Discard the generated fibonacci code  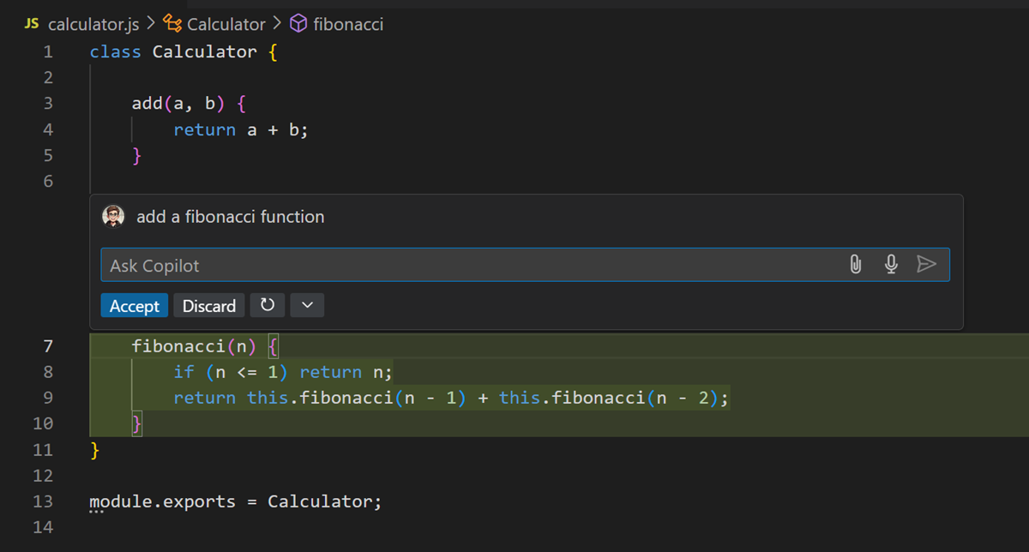click(208, 305)
